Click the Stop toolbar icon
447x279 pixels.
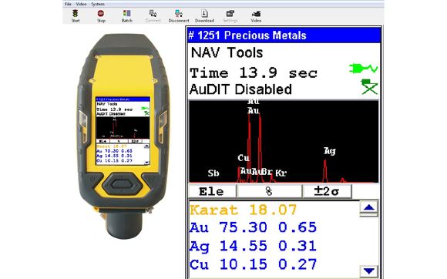click(x=101, y=13)
